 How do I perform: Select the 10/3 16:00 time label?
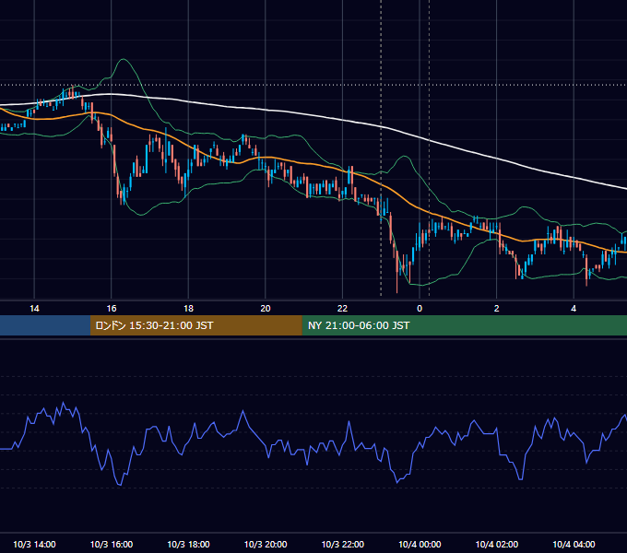(112, 544)
